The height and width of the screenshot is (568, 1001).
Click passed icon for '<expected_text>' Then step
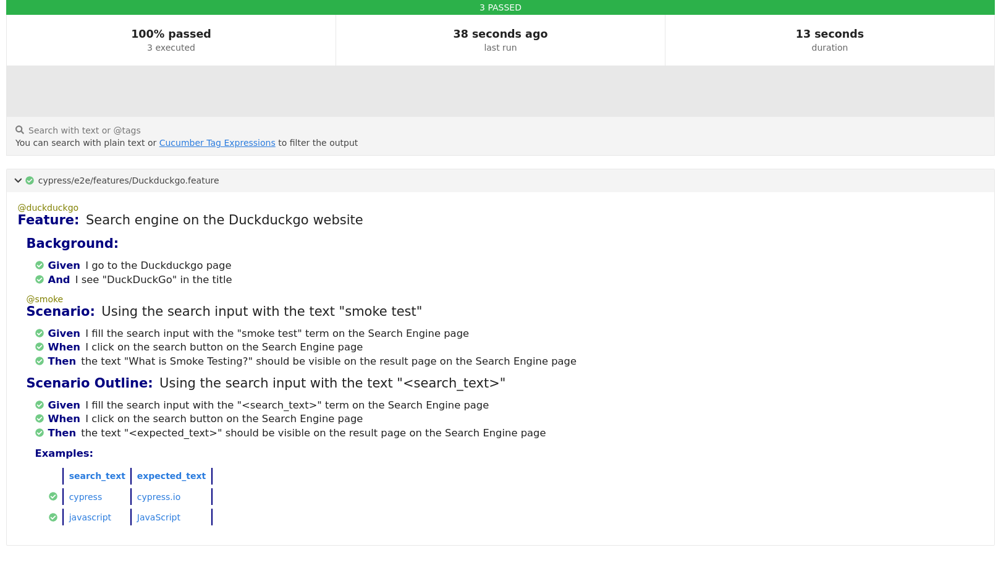tap(40, 433)
